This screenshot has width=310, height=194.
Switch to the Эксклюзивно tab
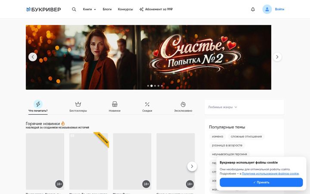coord(183,106)
